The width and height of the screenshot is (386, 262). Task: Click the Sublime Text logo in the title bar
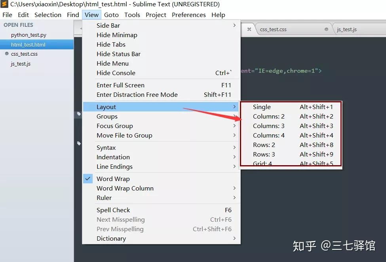5,4
